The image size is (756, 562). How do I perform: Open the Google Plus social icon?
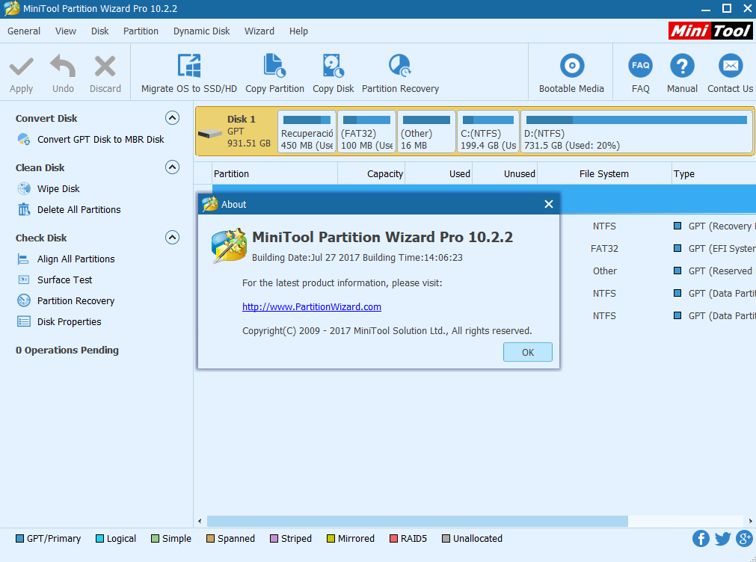[x=745, y=538]
